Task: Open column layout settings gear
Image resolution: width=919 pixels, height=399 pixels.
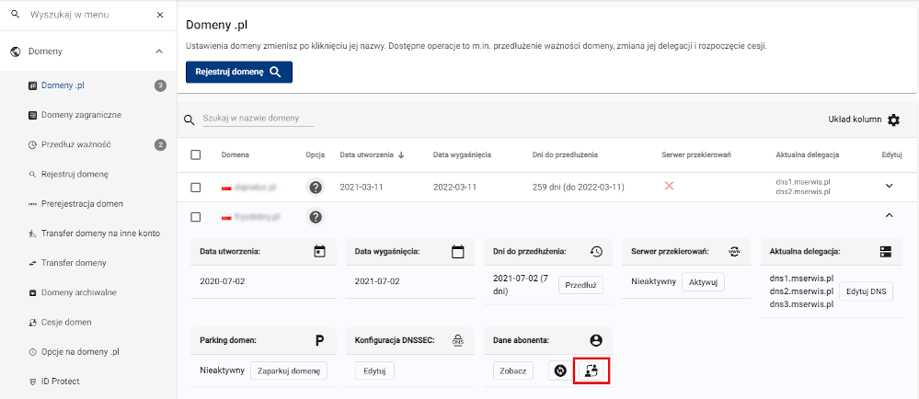Action: 893,120
